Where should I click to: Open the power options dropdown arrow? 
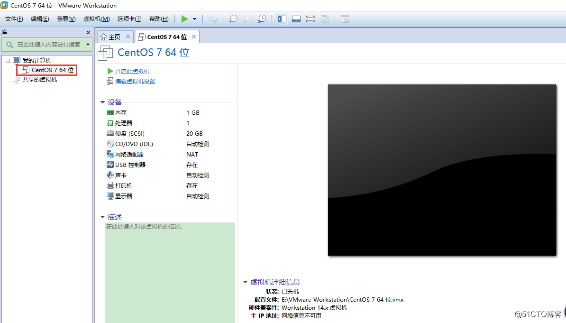[x=194, y=19]
